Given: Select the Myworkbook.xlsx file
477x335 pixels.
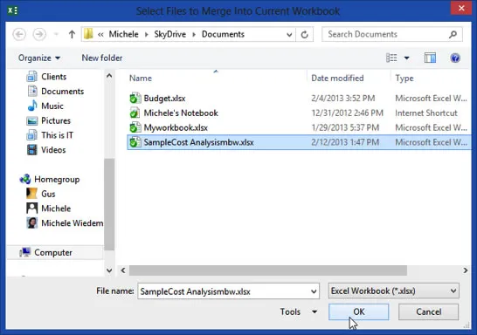Looking at the screenshot, I should pyautogui.click(x=176, y=127).
